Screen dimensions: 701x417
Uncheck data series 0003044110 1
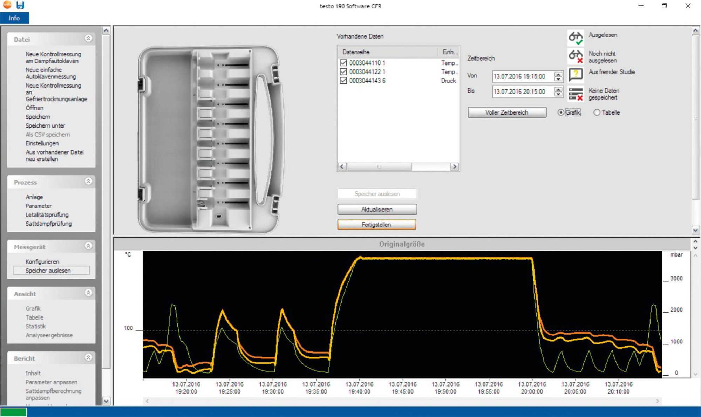tap(343, 63)
